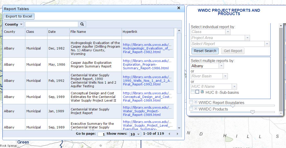This screenshot has height=148, width=286.
Task: Expand the WWDC Products tree node
Action: (x=196, y=108)
